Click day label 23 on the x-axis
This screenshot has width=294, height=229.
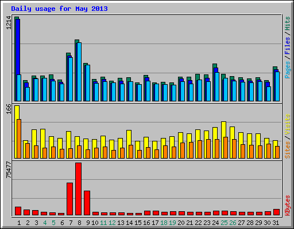[207, 223]
